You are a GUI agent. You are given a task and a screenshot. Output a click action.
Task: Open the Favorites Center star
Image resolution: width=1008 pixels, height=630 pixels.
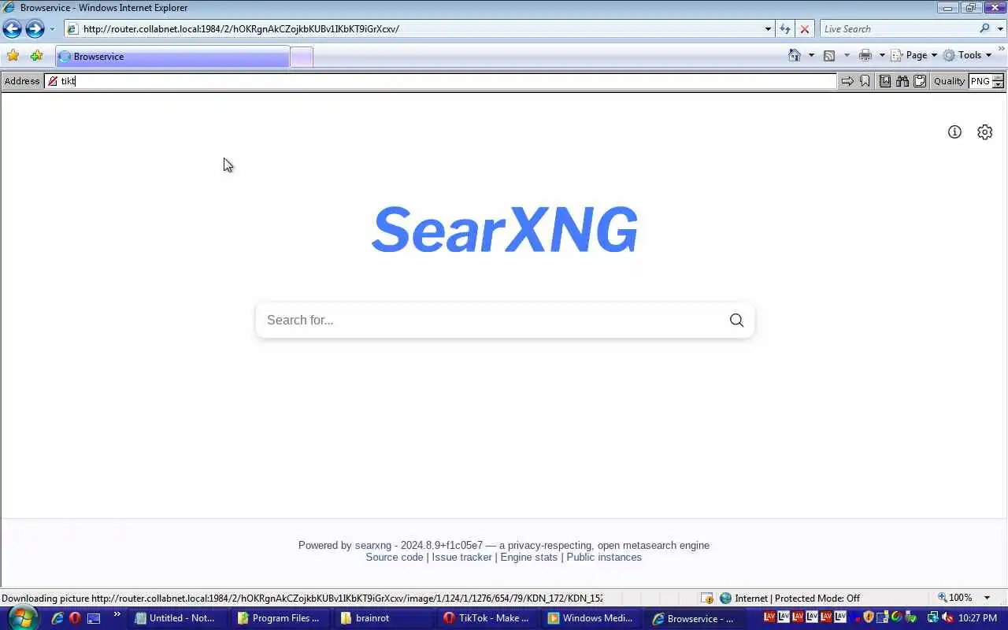tap(13, 56)
